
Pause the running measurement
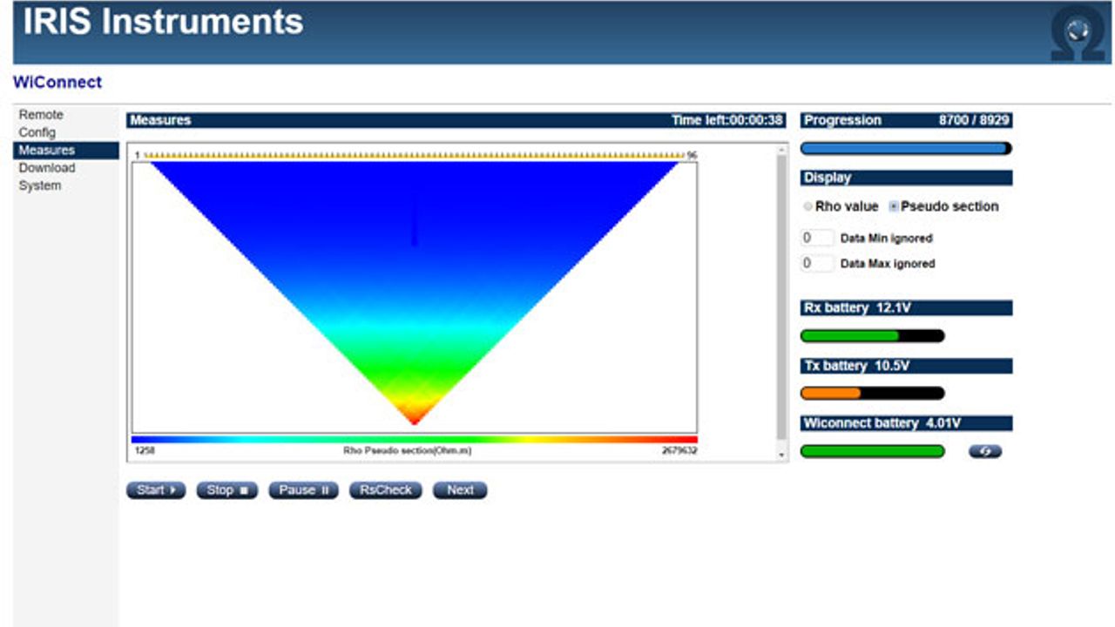[x=302, y=490]
